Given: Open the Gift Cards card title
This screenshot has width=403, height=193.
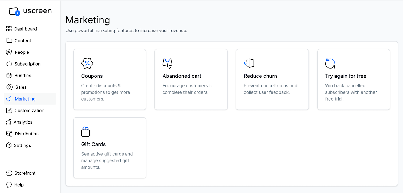Looking at the screenshot, I should 93,144.
